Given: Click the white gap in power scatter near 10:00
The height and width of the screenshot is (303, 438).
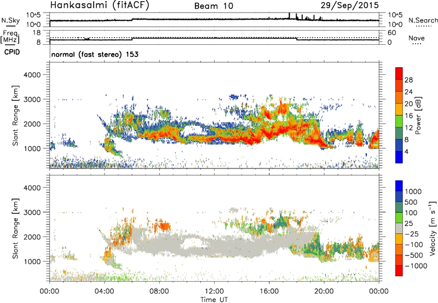Looking at the screenshot, I should [193, 131].
